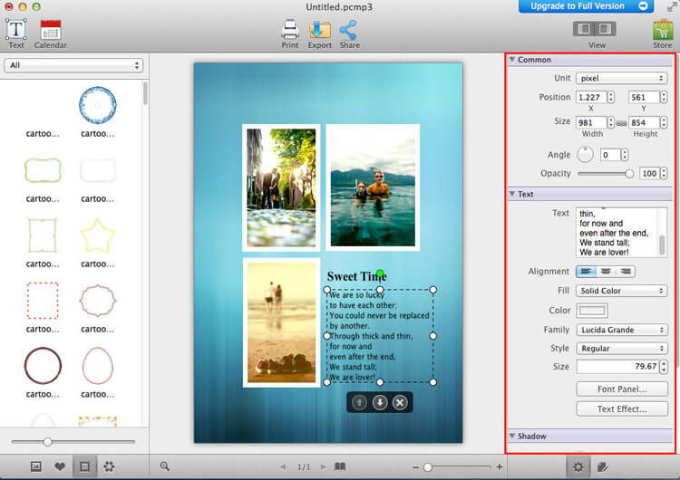This screenshot has height=480, width=680.
Task: Collapse the Text section
Action: click(512, 194)
